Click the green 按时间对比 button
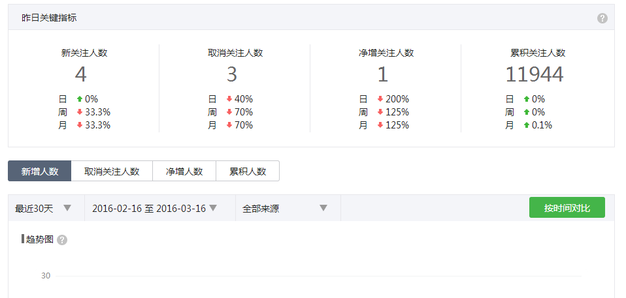The image size is (626, 298). click(x=567, y=208)
